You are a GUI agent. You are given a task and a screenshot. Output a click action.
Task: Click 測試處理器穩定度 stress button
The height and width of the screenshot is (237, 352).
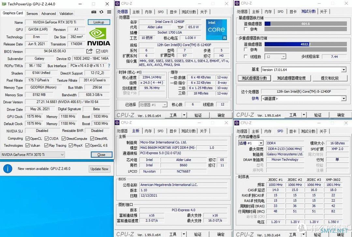point(291,78)
